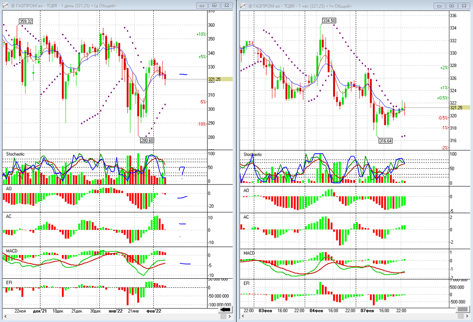Viewport: 473px width, 322px height.
Task: Minimize the hourly (1 час) chart window
Action: 439,6
